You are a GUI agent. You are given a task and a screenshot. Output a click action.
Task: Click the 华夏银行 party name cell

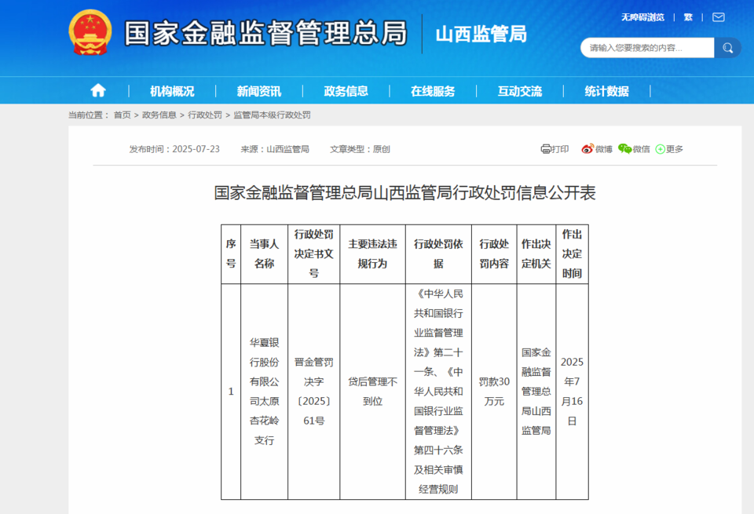(264, 391)
